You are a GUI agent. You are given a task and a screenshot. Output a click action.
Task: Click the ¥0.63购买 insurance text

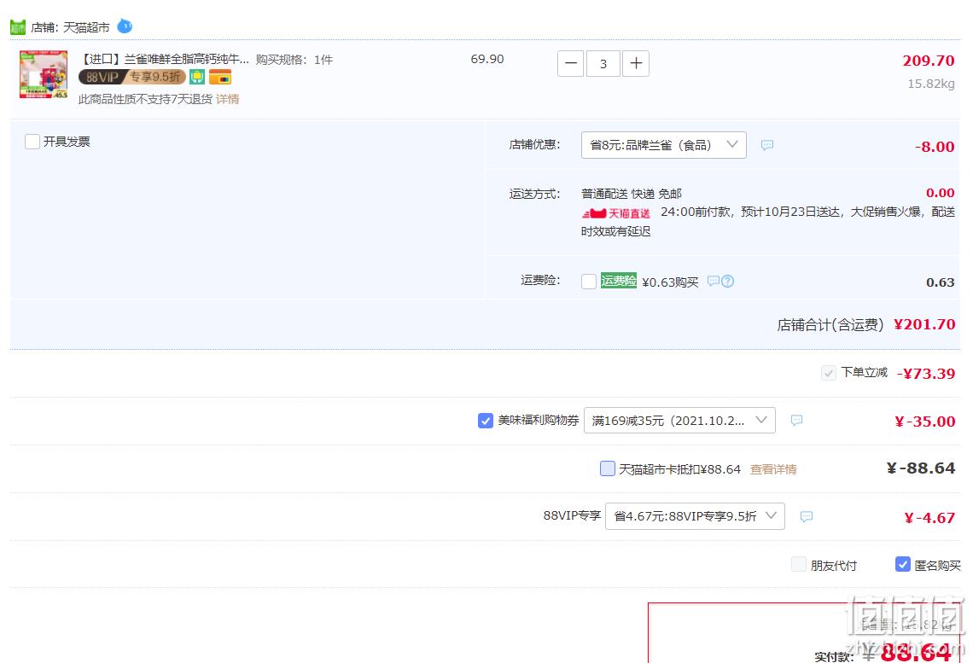670,282
